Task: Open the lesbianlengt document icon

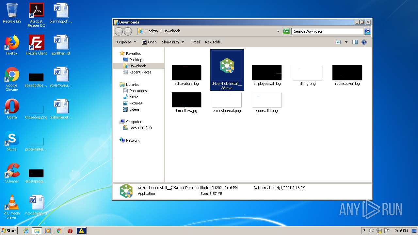Action: click(x=61, y=109)
